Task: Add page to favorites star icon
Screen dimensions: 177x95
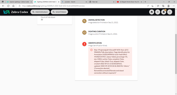Action: click(x=152, y=6)
